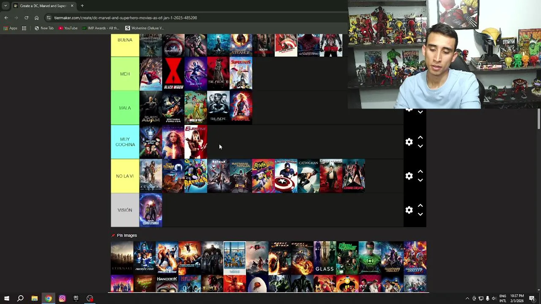View site information icon in address bar

click(x=49, y=18)
